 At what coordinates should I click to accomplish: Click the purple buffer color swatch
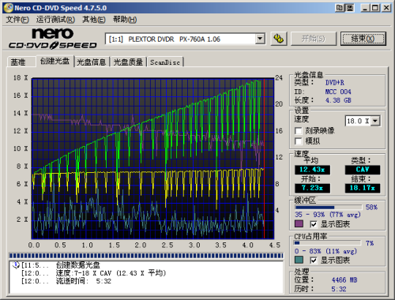pos(299,224)
